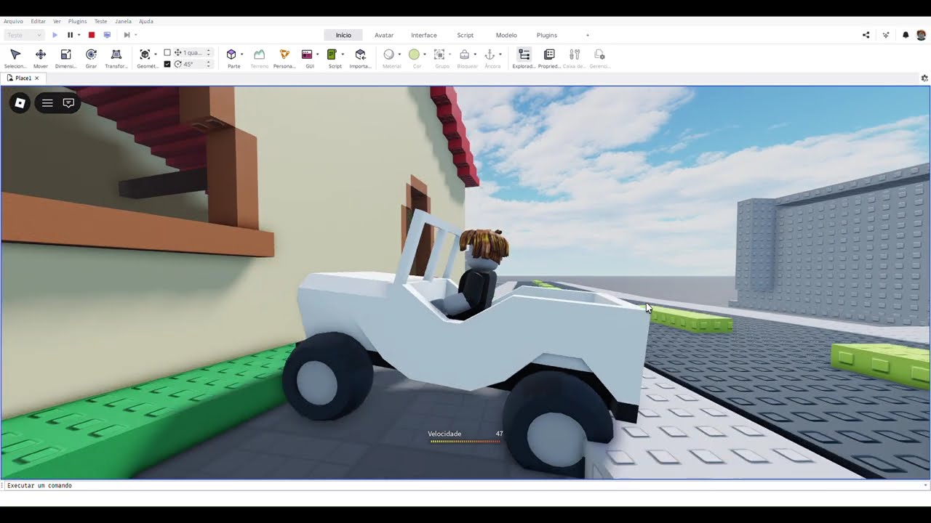Open the Ajuda menu
Viewport: 931px width, 523px height.
point(145,21)
